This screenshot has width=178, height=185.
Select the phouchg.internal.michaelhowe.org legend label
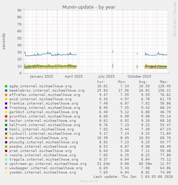click(44, 142)
